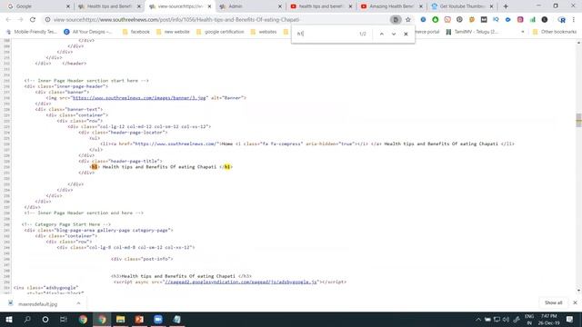Click the black circle extension icon
The width and height of the screenshot is (582, 327).
pyautogui.click(x=545, y=20)
